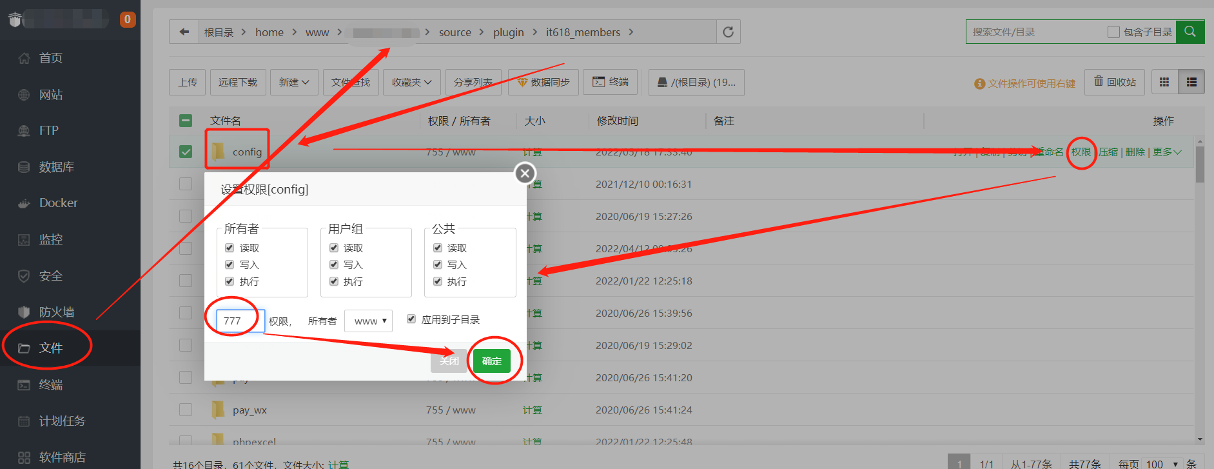Screen dimensions: 1214x469
Task: Toggle 所有者 执行 permission checkbox
Action: pyautogui.click(x=230, y=281)
